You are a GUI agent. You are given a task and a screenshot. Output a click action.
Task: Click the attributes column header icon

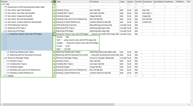tap(54, 1)
